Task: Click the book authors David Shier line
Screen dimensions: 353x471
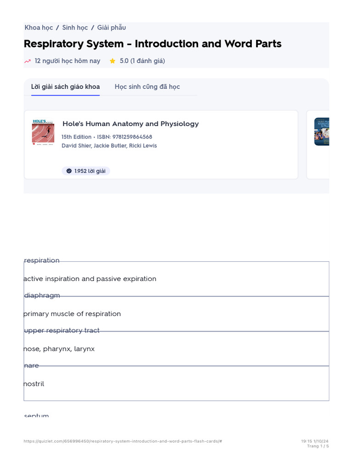Action: 109,146
